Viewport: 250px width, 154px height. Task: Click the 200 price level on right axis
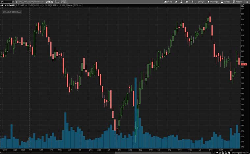pyautogui.click(x=242, y=72)
